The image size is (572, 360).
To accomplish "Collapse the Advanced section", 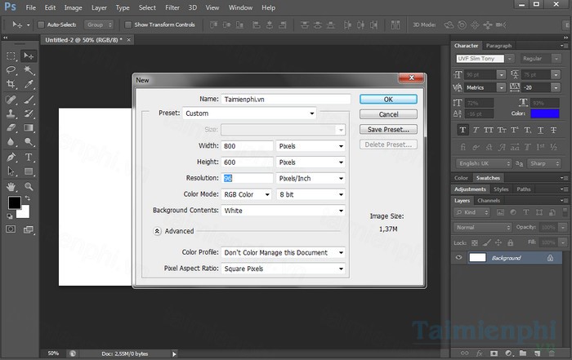I will coord(157,231).
